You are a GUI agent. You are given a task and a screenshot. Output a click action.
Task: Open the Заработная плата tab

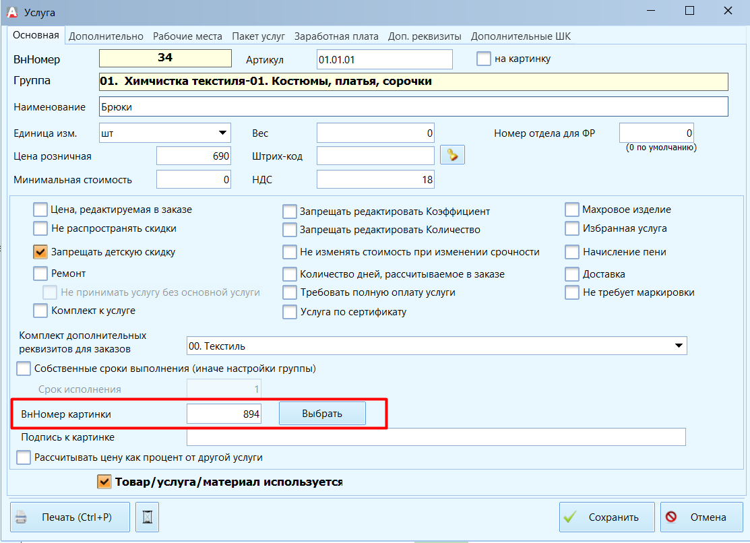(336, 36)
